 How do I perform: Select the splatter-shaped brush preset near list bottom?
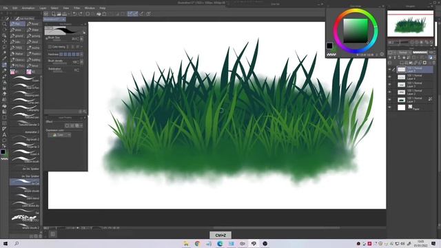25,218
